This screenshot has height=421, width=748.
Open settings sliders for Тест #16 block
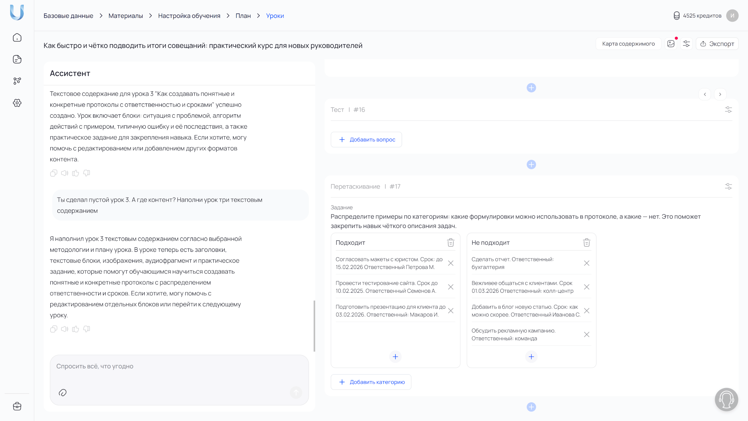[728, 110]
